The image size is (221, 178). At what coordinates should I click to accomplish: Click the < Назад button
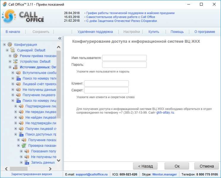click(145, 166)
